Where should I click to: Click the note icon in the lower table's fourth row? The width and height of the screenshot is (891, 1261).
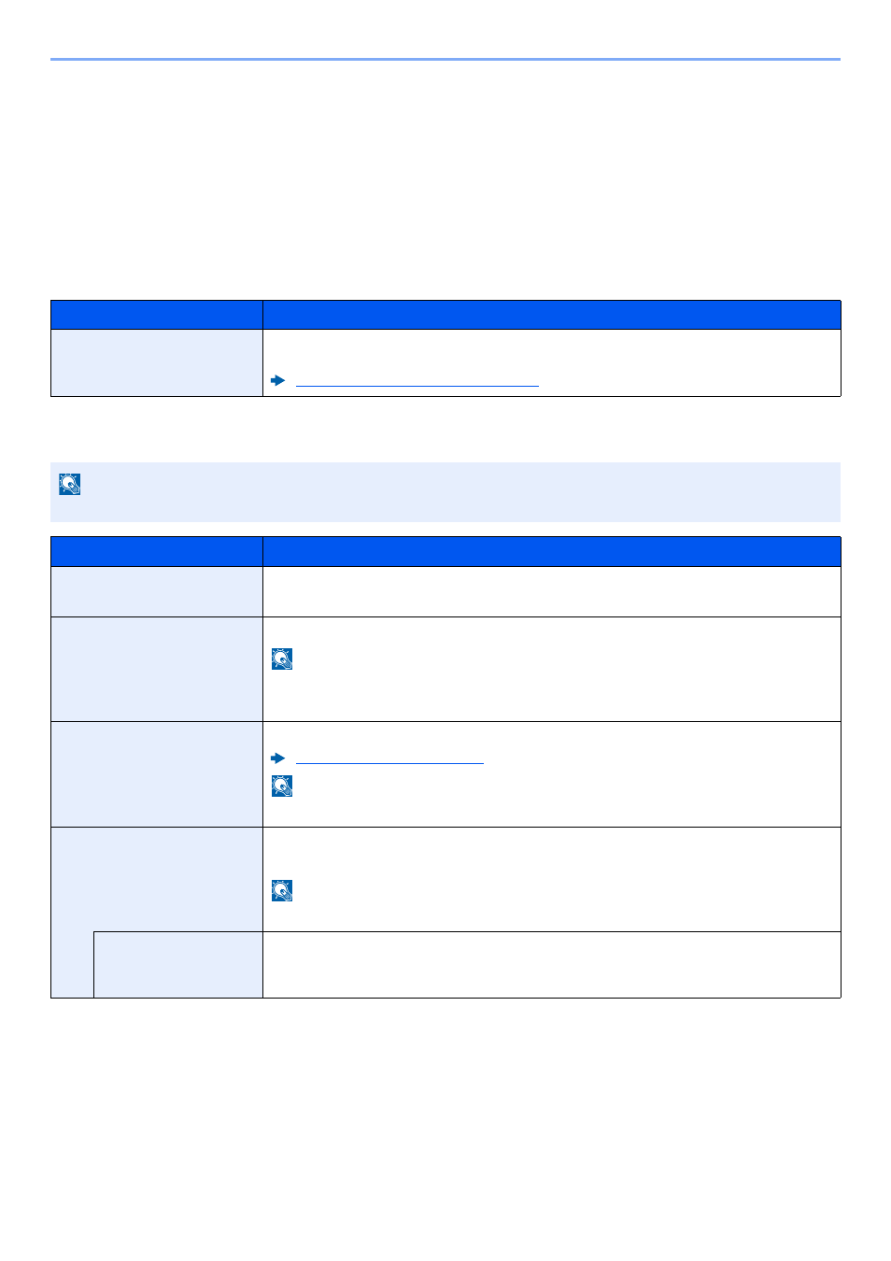point(282,890)
